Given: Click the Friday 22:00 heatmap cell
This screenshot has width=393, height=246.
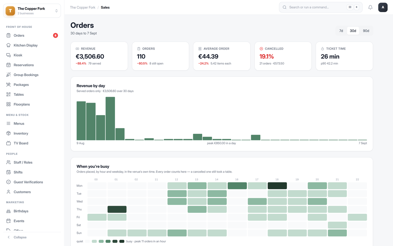Looking at the screenshot, I should [x=357, y=217].
